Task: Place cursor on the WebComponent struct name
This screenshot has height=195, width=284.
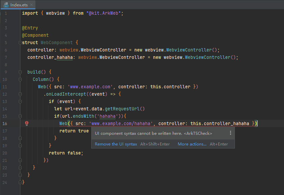Action: click(x=57, y=42)
